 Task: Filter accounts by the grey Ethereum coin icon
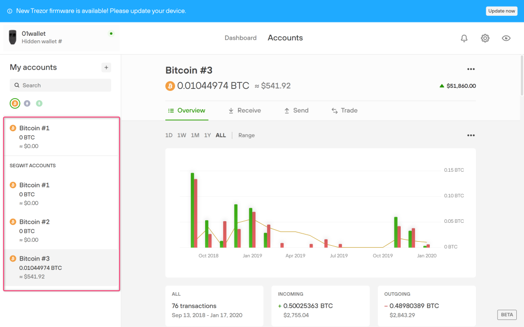point(27,103)
